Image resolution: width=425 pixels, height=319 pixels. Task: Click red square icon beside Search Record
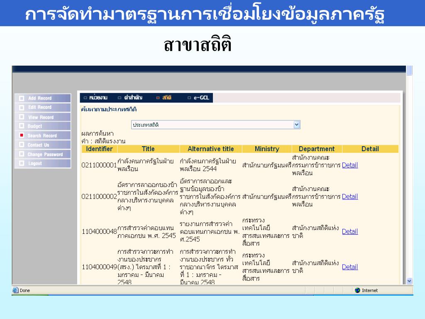click(22, 135)
